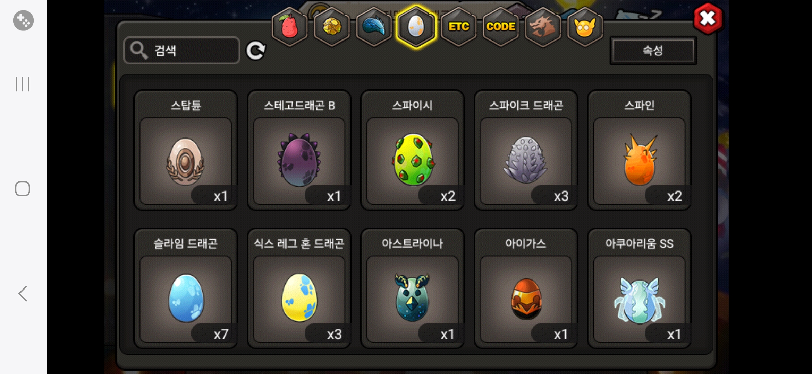Viewport: 812px width, 374px height.
Task: Open the CODE tab
Action: coord(500,27)
